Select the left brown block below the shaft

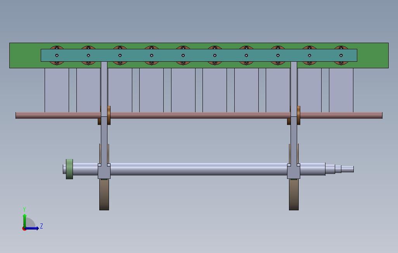[104, 194]
